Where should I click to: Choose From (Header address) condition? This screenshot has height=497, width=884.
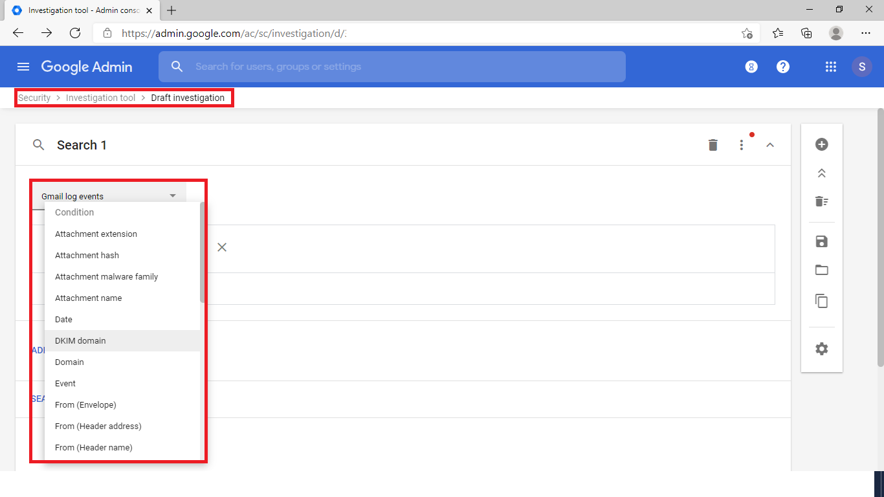click(x=122, y=426)
